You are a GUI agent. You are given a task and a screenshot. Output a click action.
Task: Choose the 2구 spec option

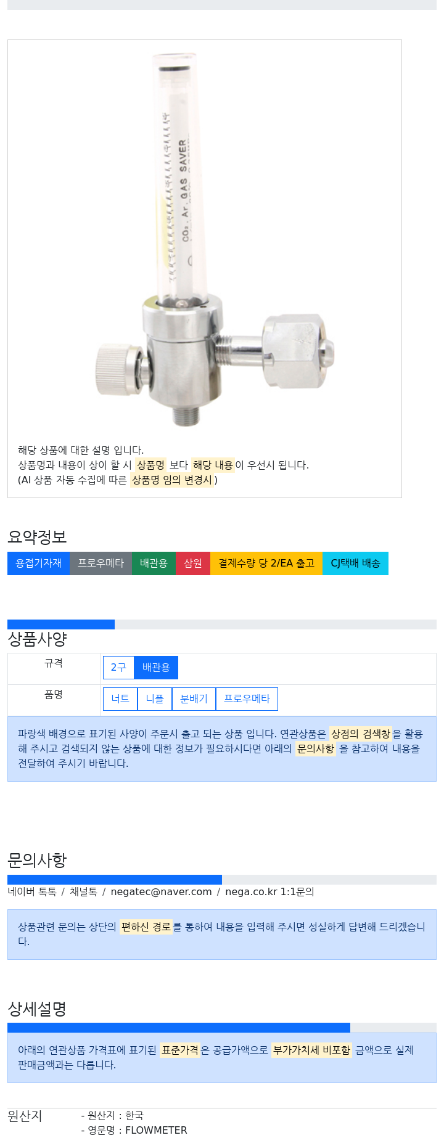(x=118, y=668)
